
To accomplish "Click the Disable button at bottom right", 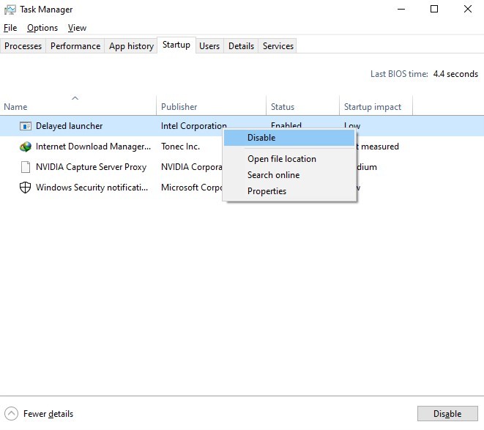I will (447, 414).
